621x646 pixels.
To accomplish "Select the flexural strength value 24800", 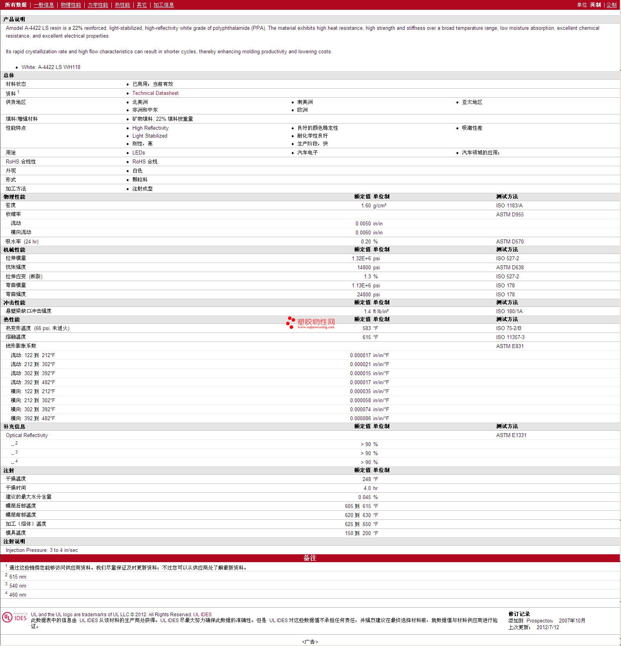I will coord(364,294).
